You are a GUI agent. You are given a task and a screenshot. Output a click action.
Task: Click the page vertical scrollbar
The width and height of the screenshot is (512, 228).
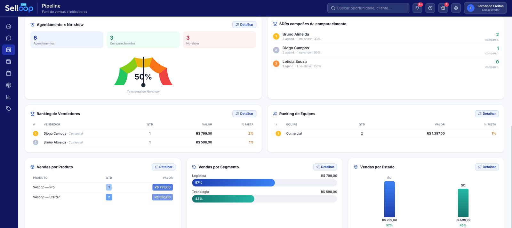(x=511, y=177)
